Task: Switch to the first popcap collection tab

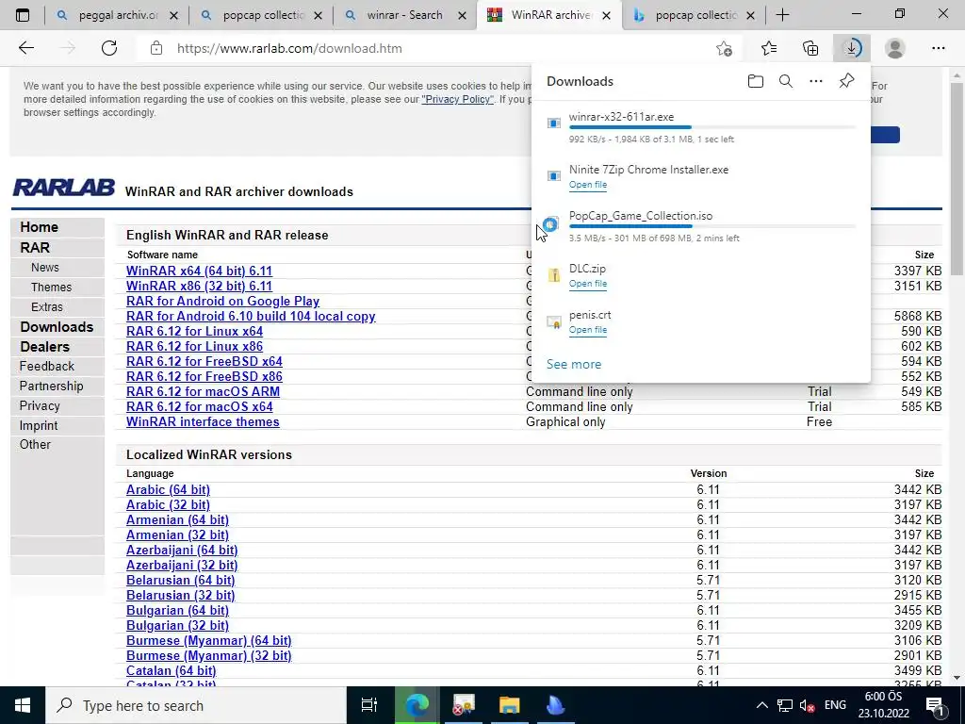Action: point(261,15)
